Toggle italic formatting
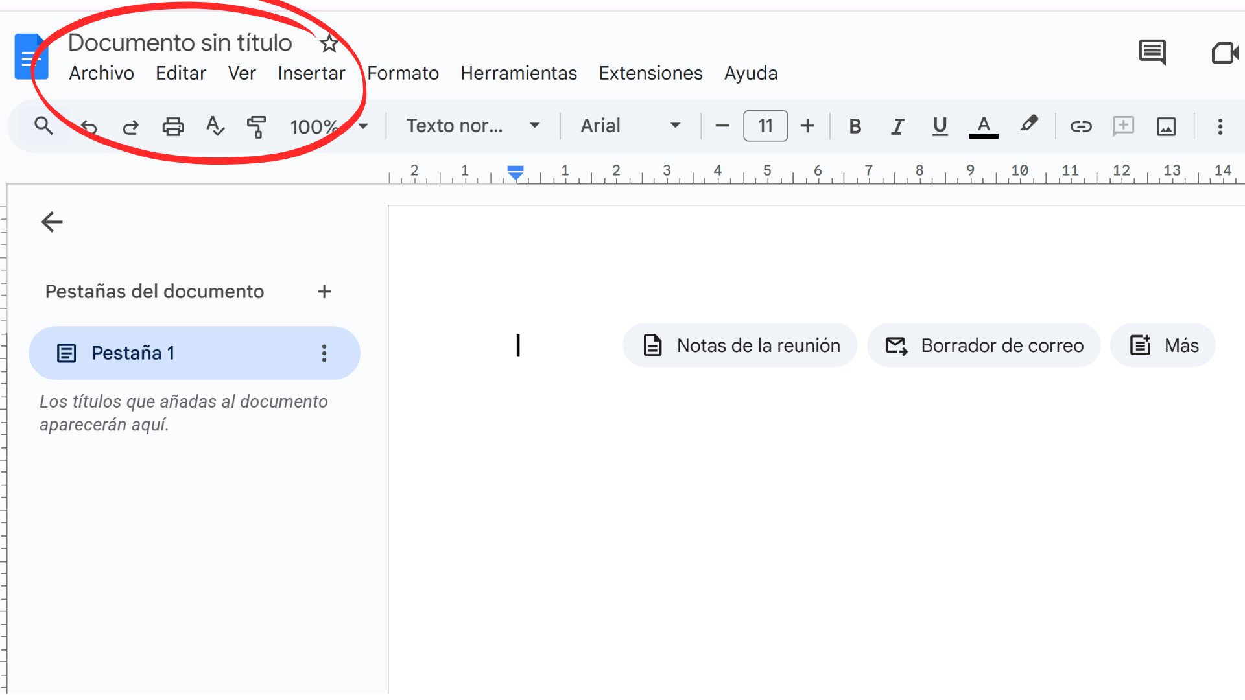1245x700 pixels. pyautogui.click(x=897, y=126)
